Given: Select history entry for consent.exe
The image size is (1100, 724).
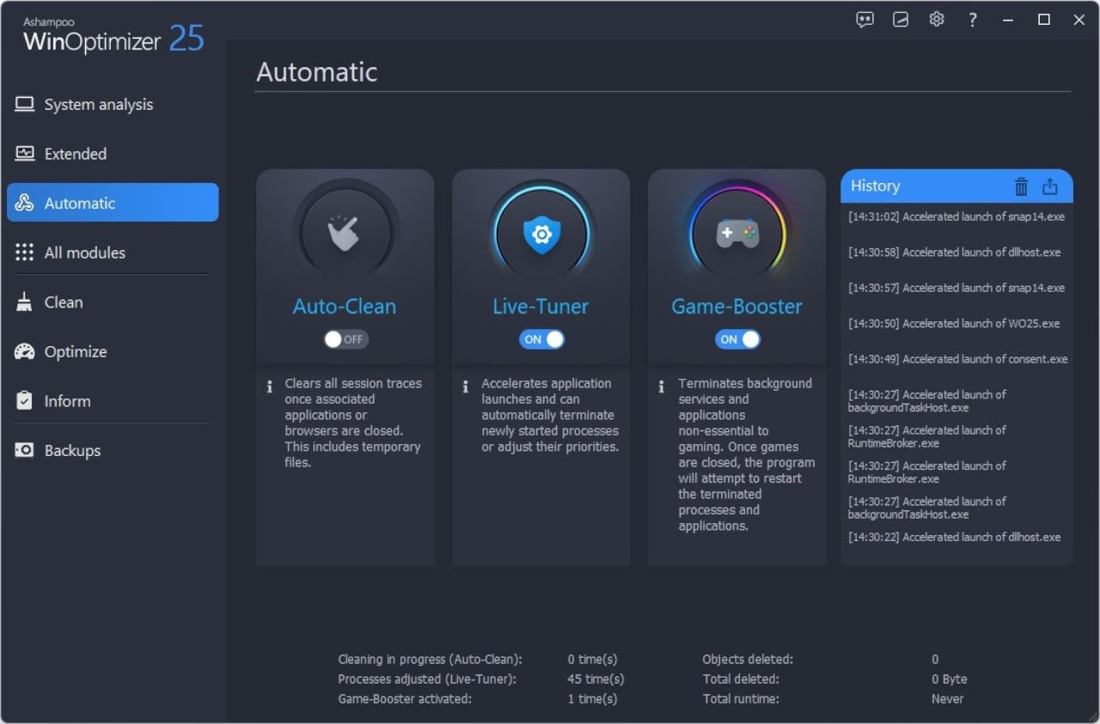Looking at the screenshot, I should pos(958,359).
